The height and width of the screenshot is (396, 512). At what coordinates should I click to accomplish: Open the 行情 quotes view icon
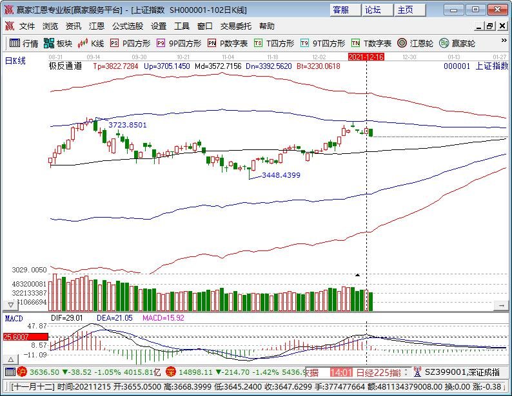point(15,43)
